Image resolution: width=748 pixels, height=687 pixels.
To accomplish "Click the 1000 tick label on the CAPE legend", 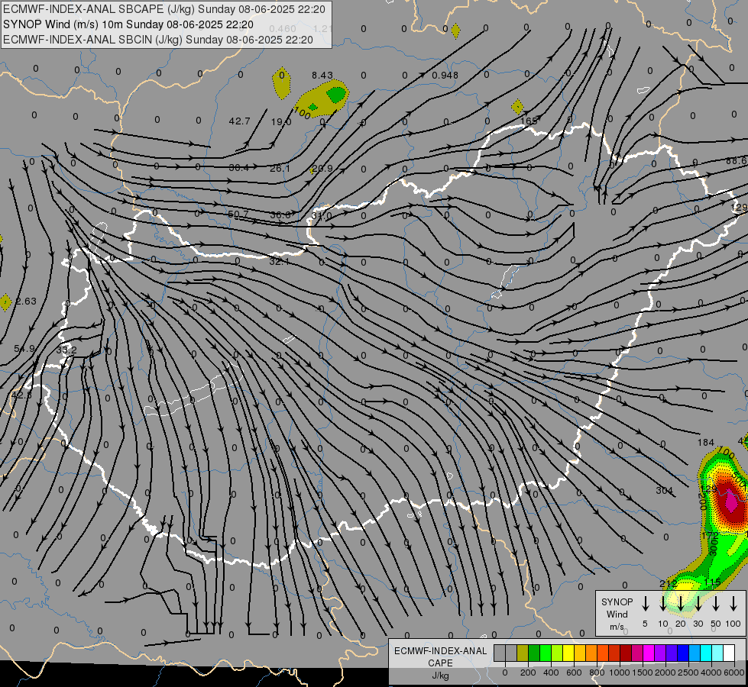I will click(x=619, y=672).
